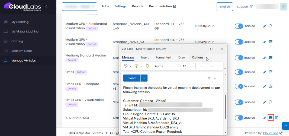Open the tenant selector dropdown in header
The width and height of the screenshot is (289, 136).
click(x=79, y=7)
